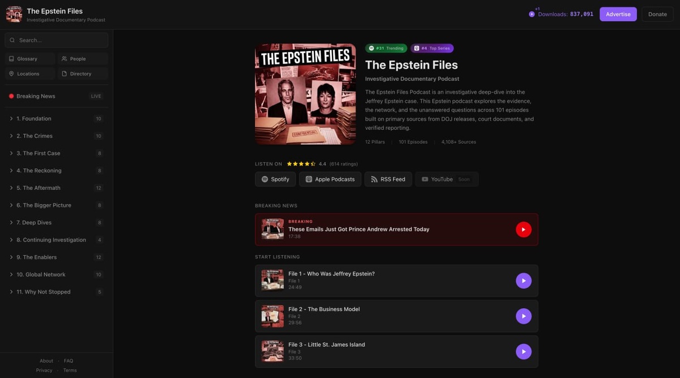Click the #4 Top Series badge
The width and height of the screenshot is (680, 378).
pyautogui.click(x=432, y=48)
